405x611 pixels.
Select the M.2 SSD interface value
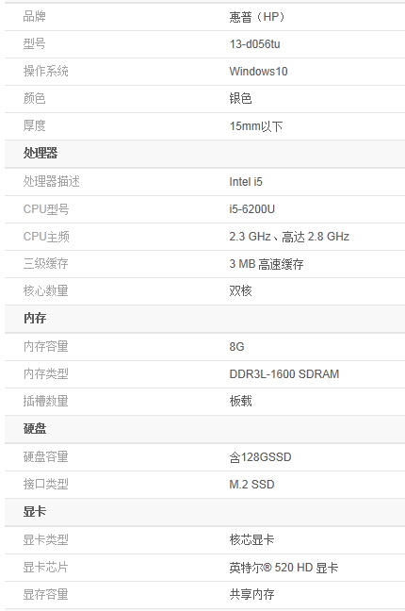click(x=252, y=485)
